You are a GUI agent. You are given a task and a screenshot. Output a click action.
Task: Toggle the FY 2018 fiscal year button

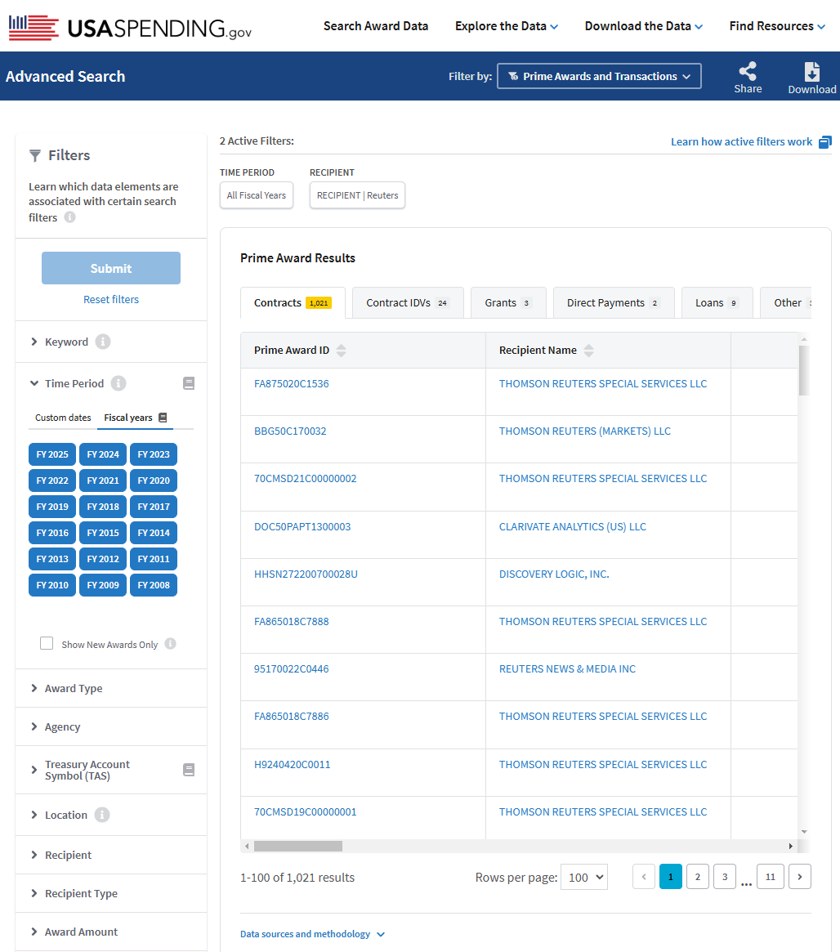(x=103, y=507)
